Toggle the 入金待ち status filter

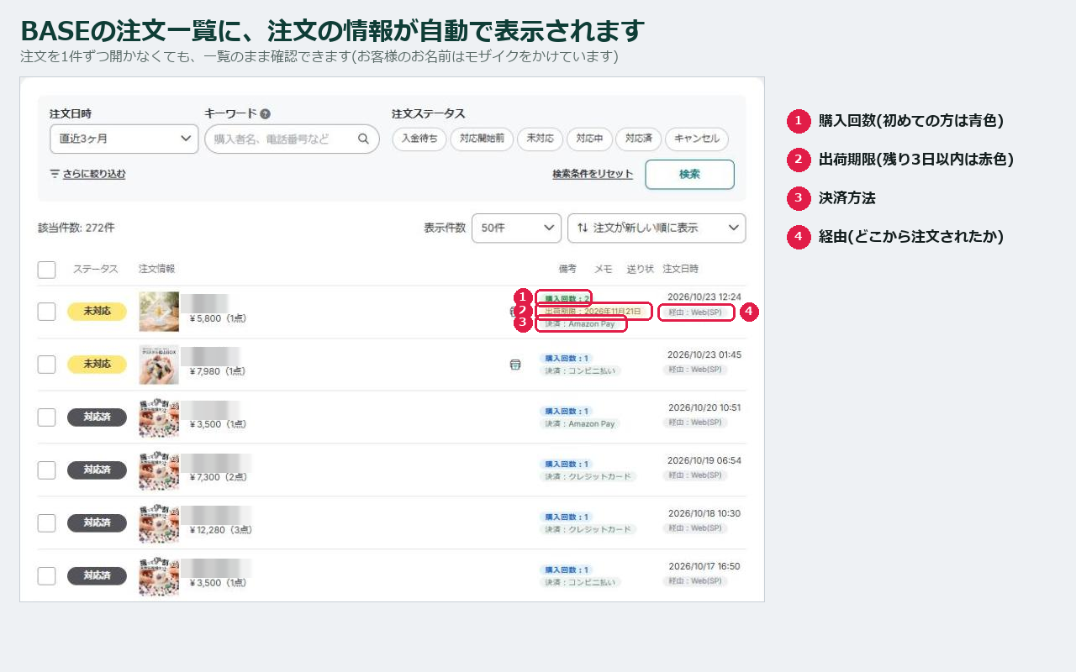419,139
